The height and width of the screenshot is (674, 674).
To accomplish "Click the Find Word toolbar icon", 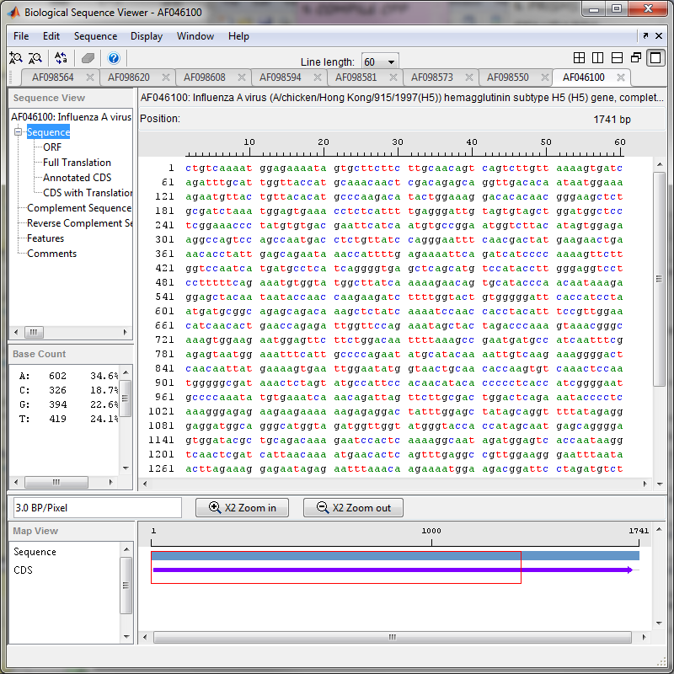I will [15, 58].
